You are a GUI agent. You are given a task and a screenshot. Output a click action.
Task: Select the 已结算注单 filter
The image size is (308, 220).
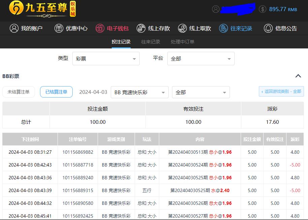(x=56, y=92)
